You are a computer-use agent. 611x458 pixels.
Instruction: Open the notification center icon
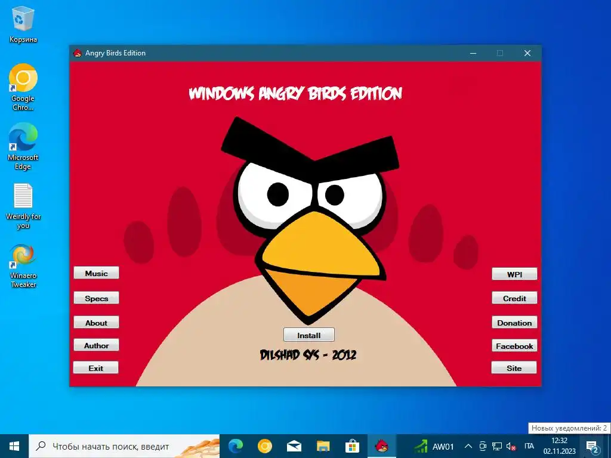tap(592, 446)
